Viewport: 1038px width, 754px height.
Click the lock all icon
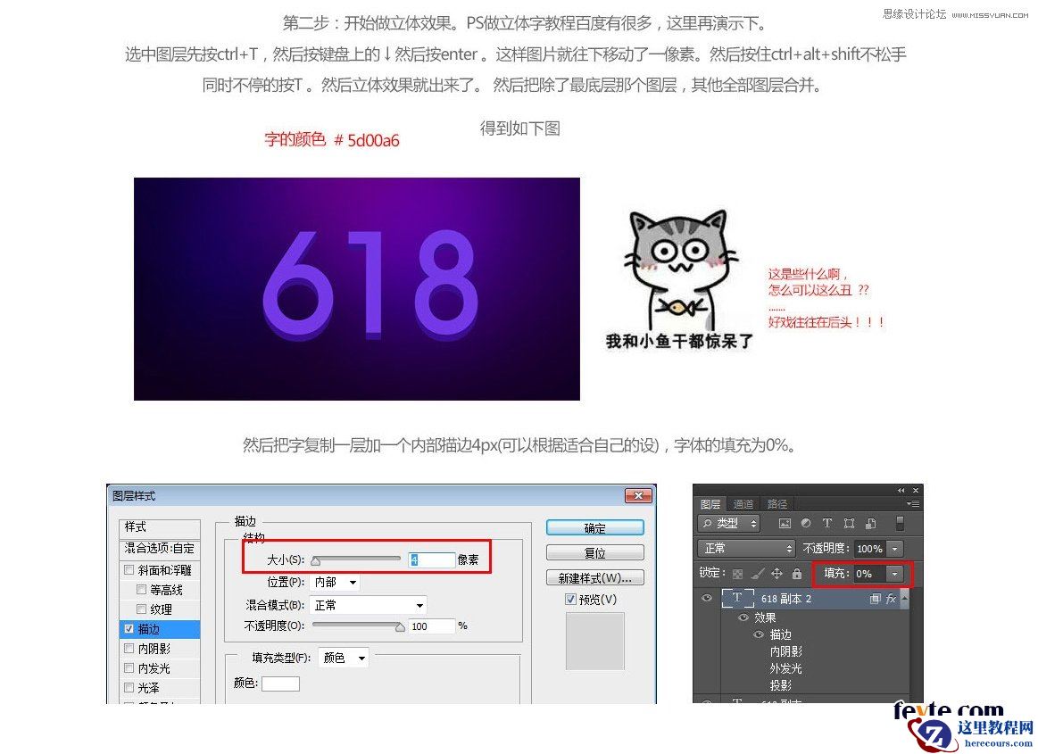click(797, 574)
